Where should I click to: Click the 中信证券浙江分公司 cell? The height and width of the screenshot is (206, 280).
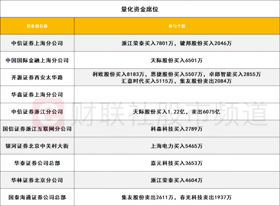37,112
